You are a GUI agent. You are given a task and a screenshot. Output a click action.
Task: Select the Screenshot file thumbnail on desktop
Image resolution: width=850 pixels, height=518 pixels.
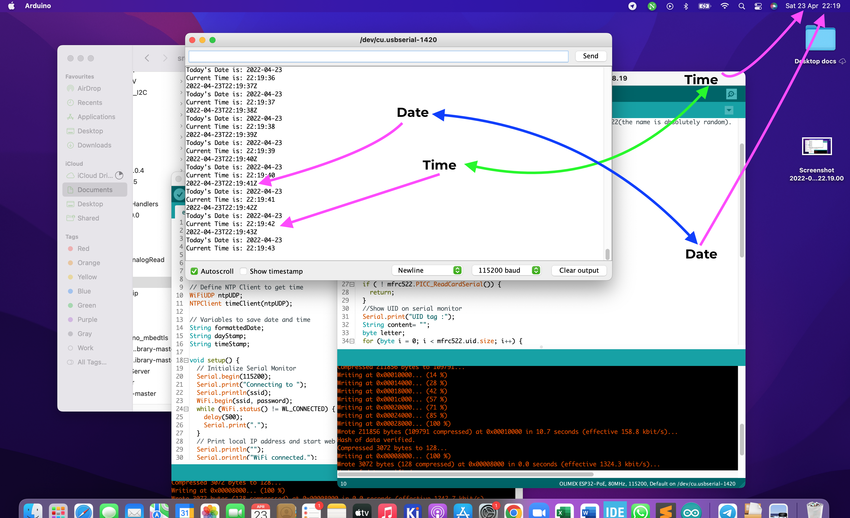click(817, 146)
